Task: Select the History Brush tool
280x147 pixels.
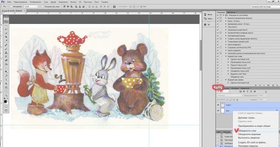Action: pos(6,56)
